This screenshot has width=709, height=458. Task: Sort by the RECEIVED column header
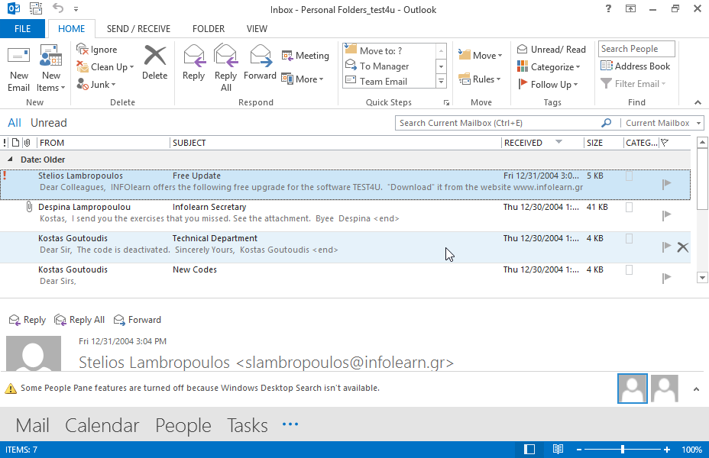(x=542, y=143)
